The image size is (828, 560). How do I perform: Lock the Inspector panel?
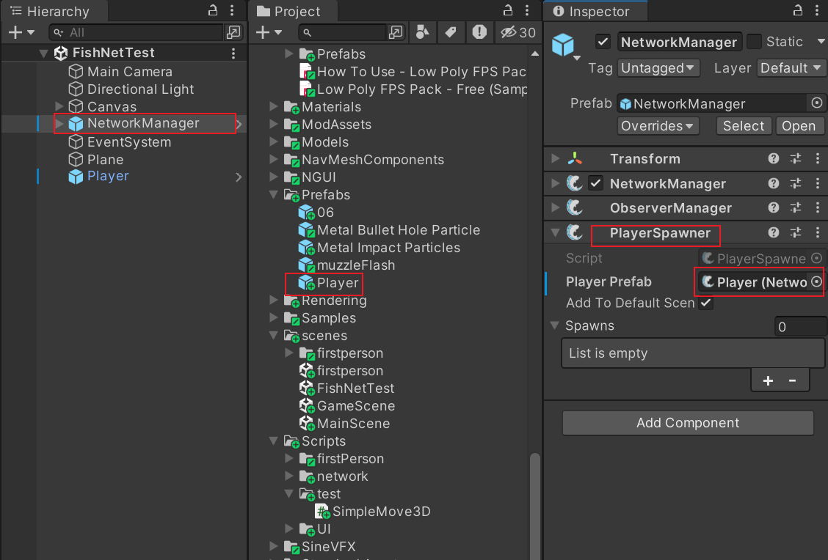[x=797, y=11]
